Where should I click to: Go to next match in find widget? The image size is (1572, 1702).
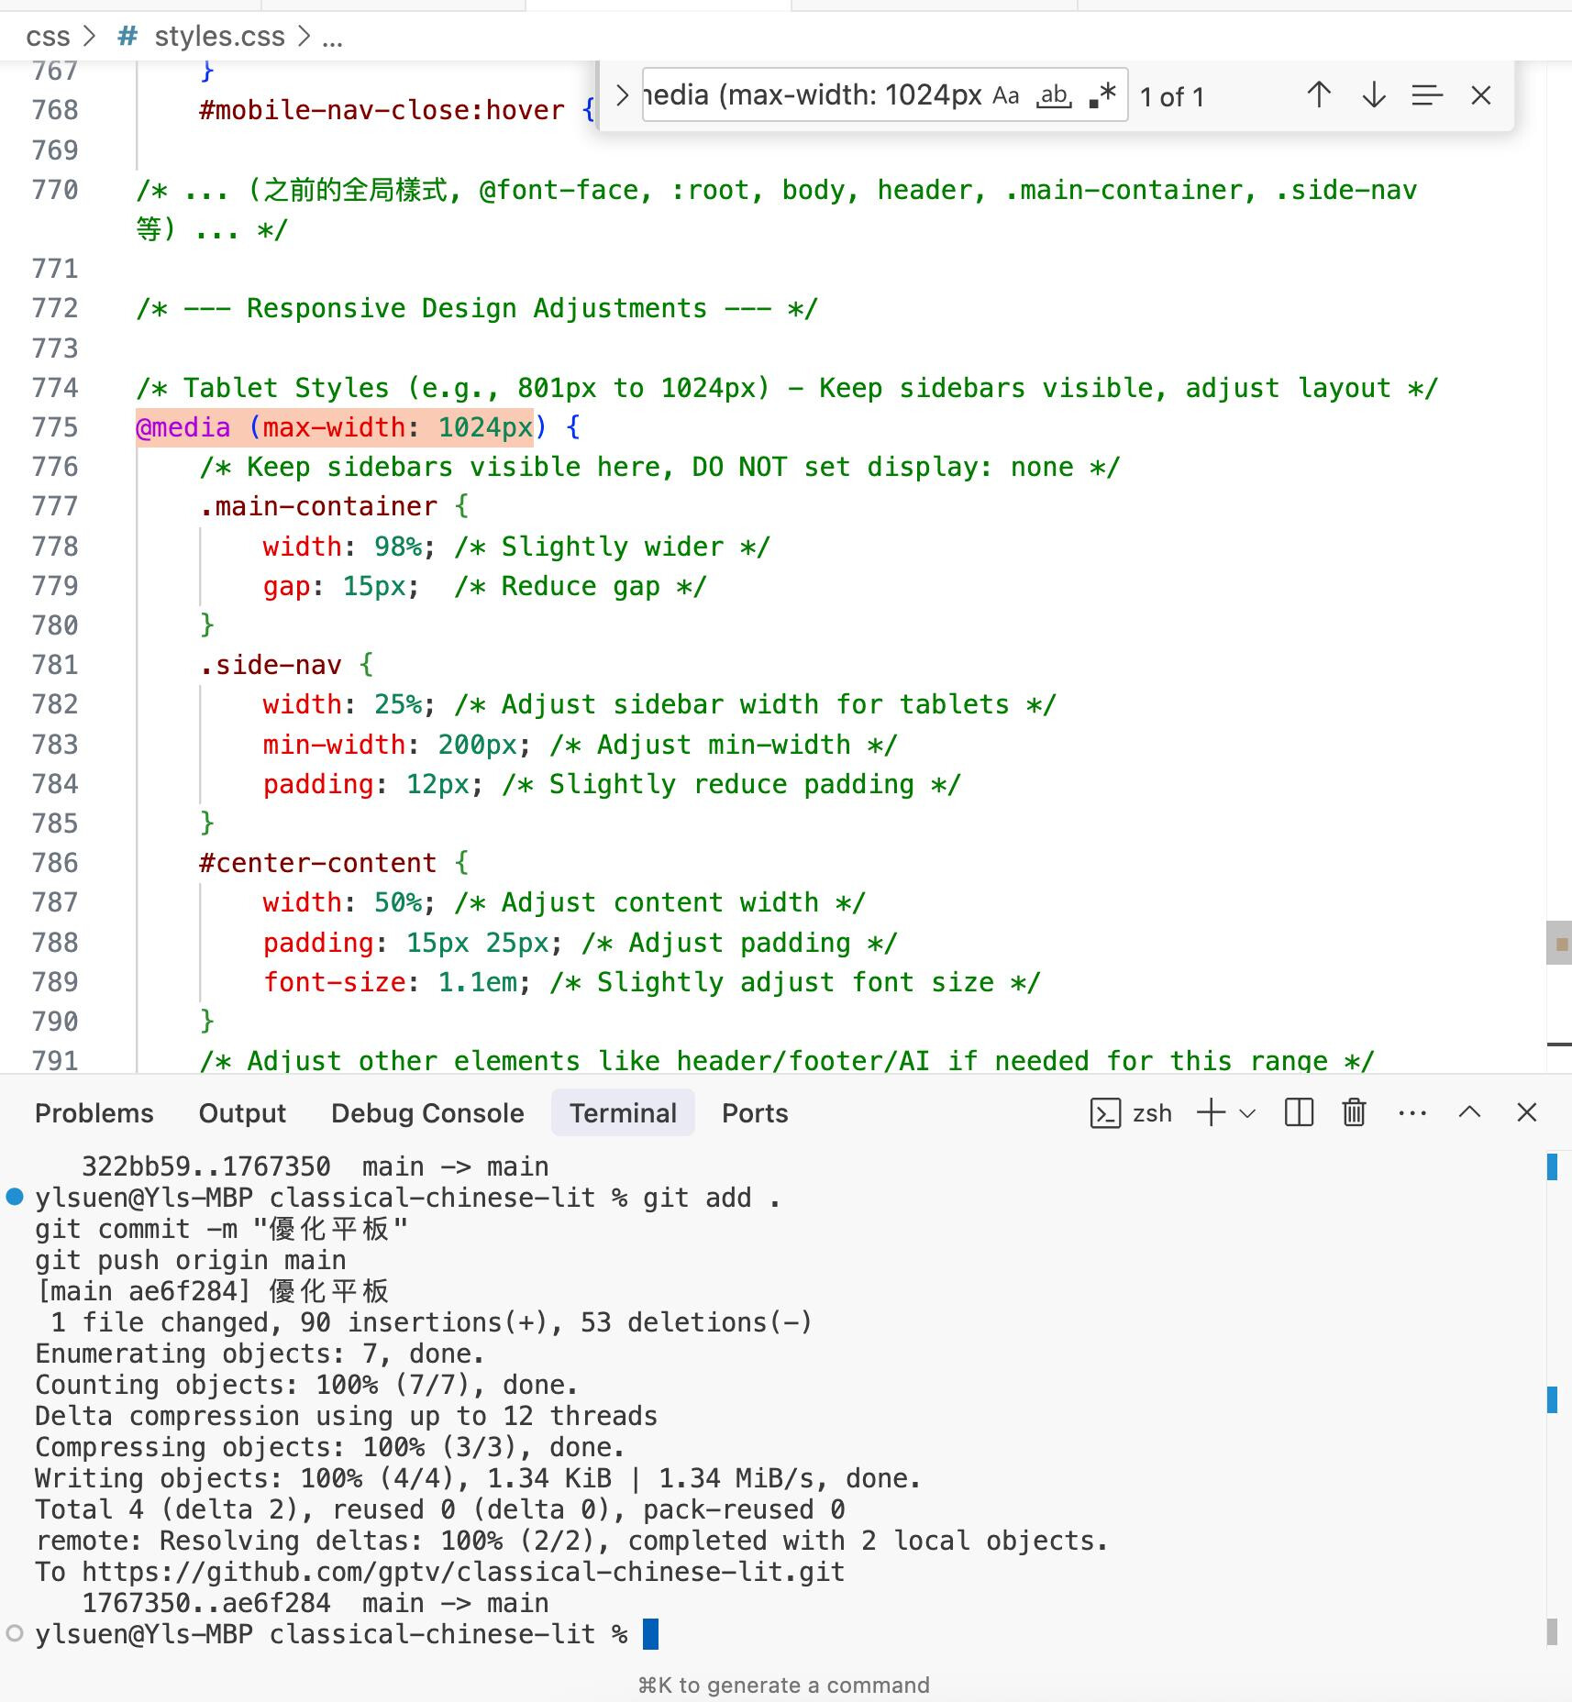click(1373, 95)
